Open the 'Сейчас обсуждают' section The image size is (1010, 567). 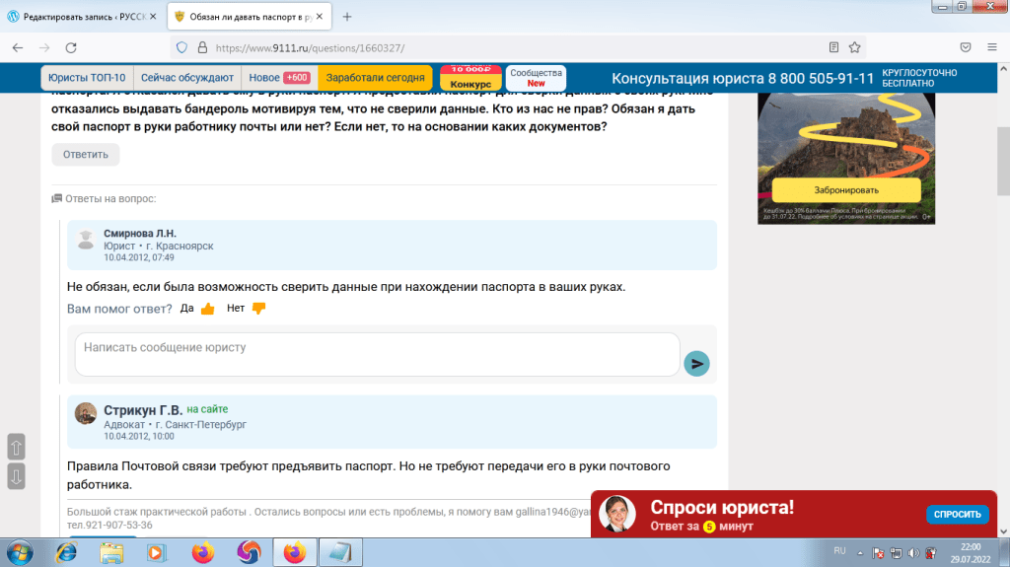point(187,78)
